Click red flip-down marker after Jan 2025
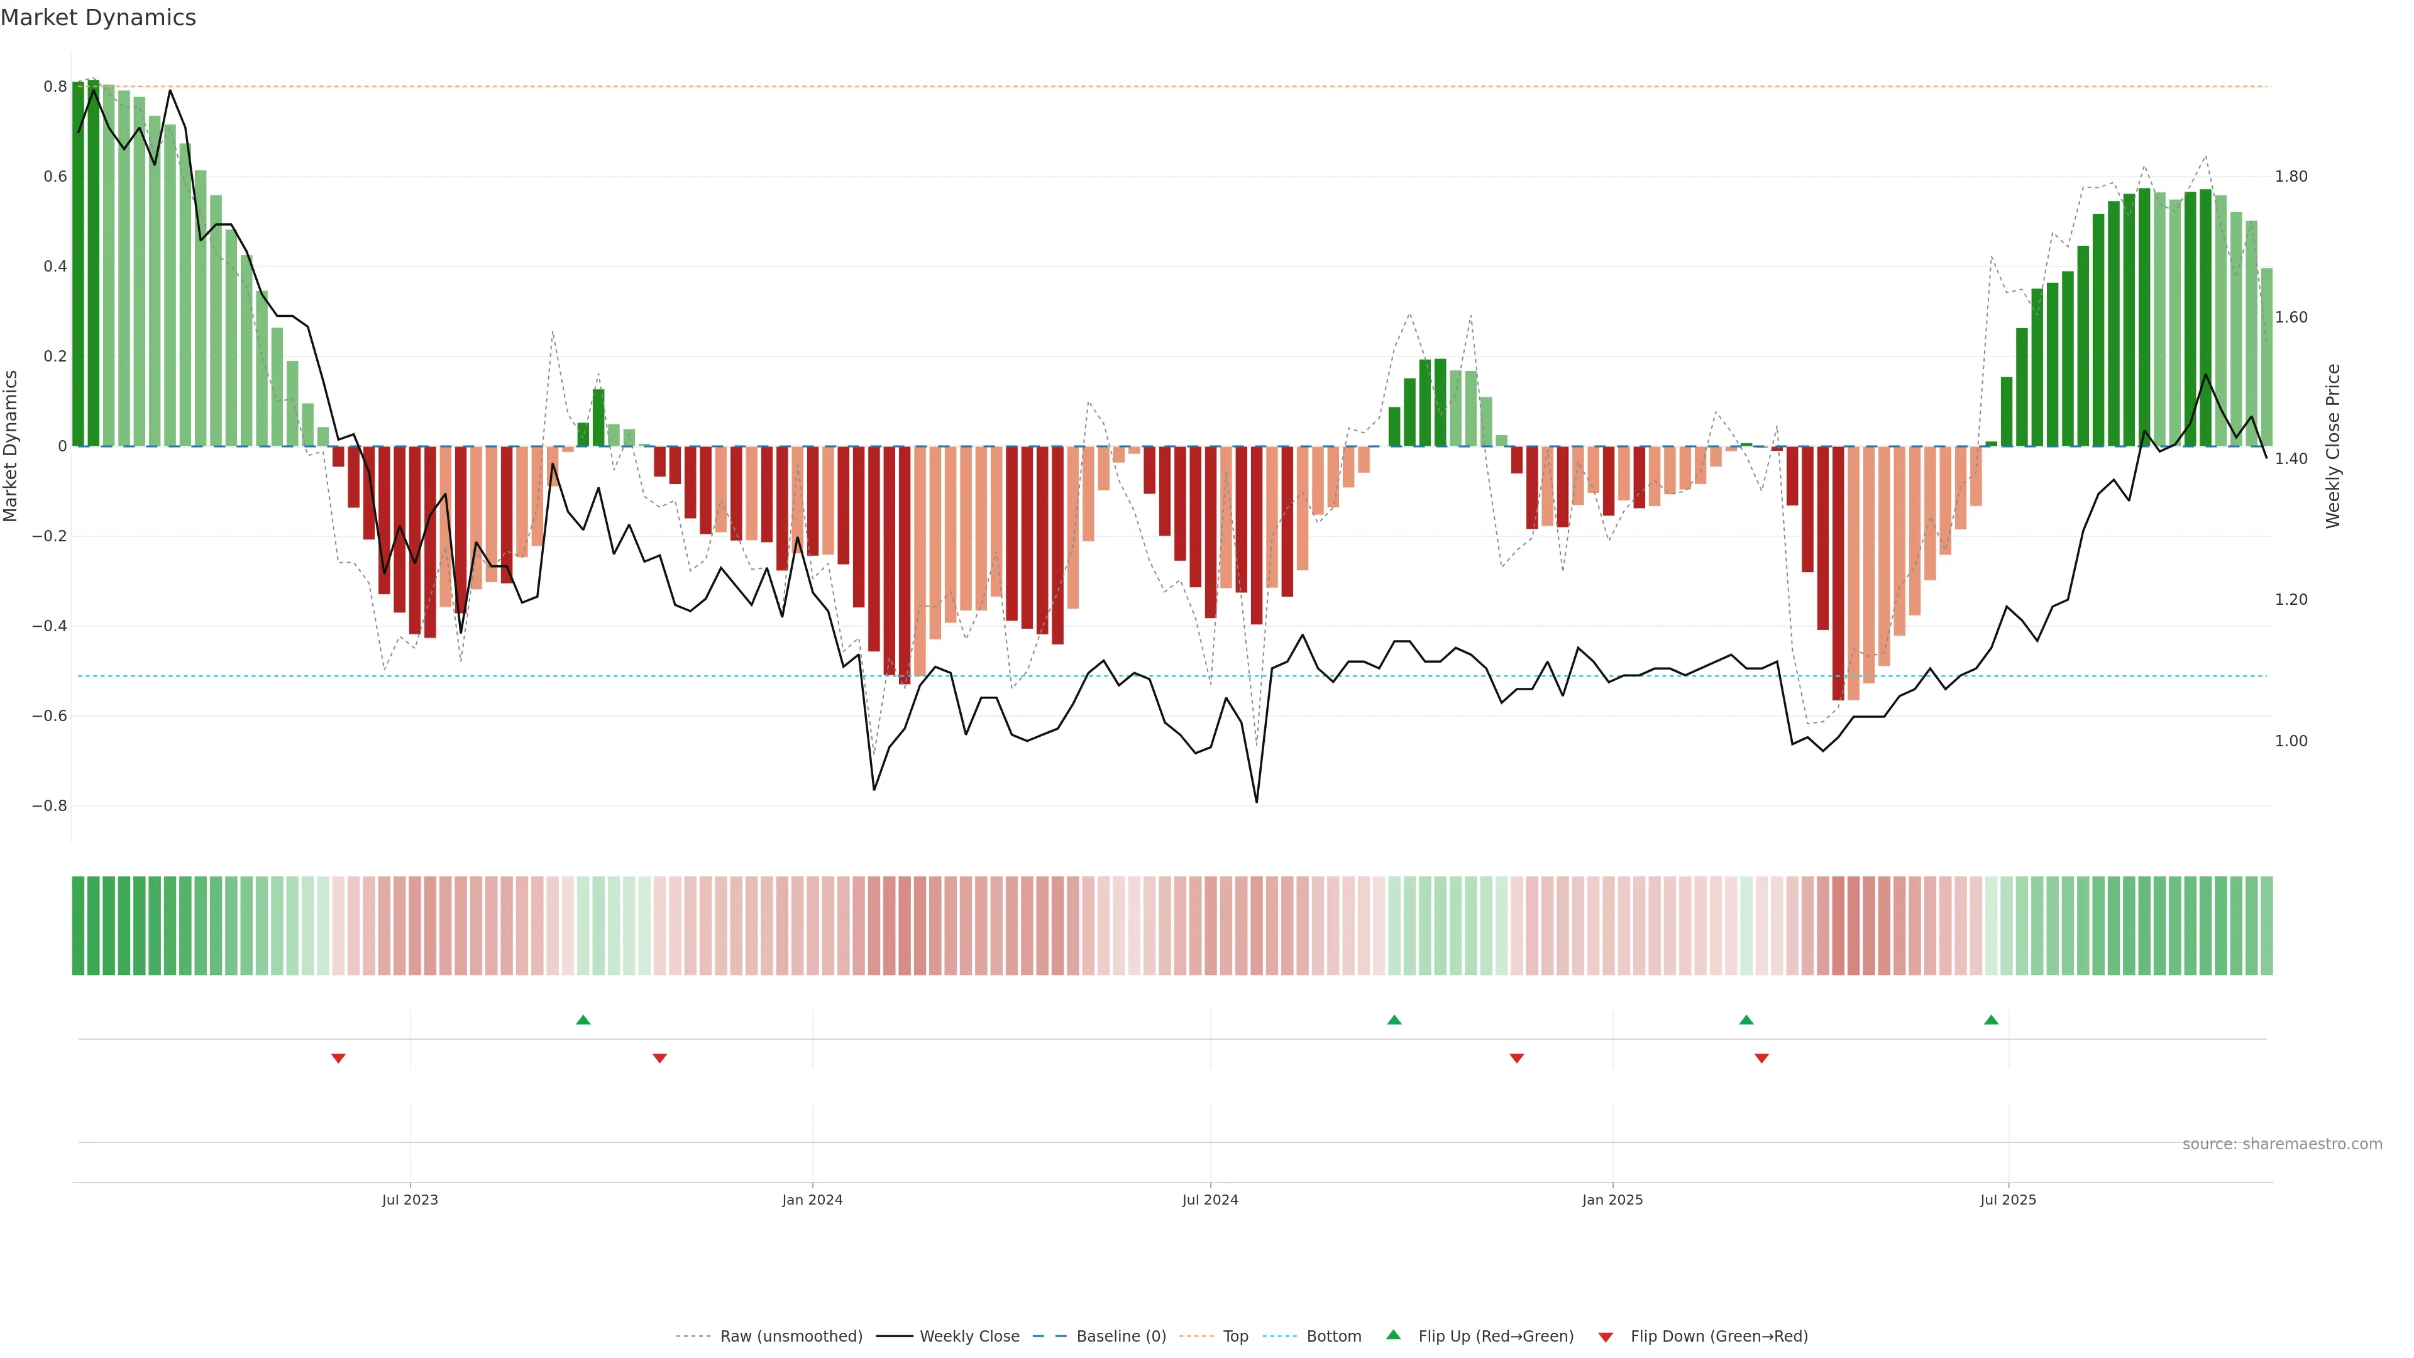Screen dimensions: 2414x1358 (1761, 1058)
